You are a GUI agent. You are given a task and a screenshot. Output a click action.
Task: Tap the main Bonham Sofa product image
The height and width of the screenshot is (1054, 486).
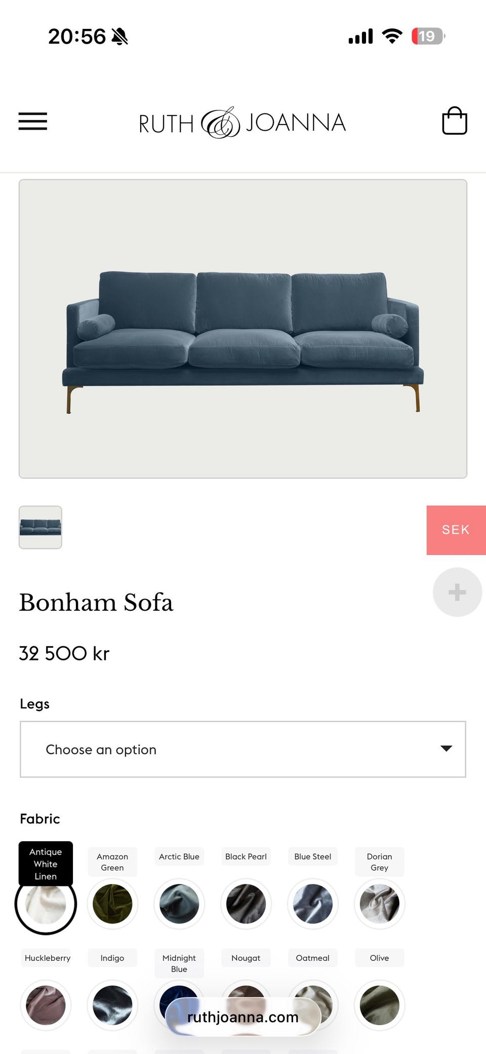(243, 329)
